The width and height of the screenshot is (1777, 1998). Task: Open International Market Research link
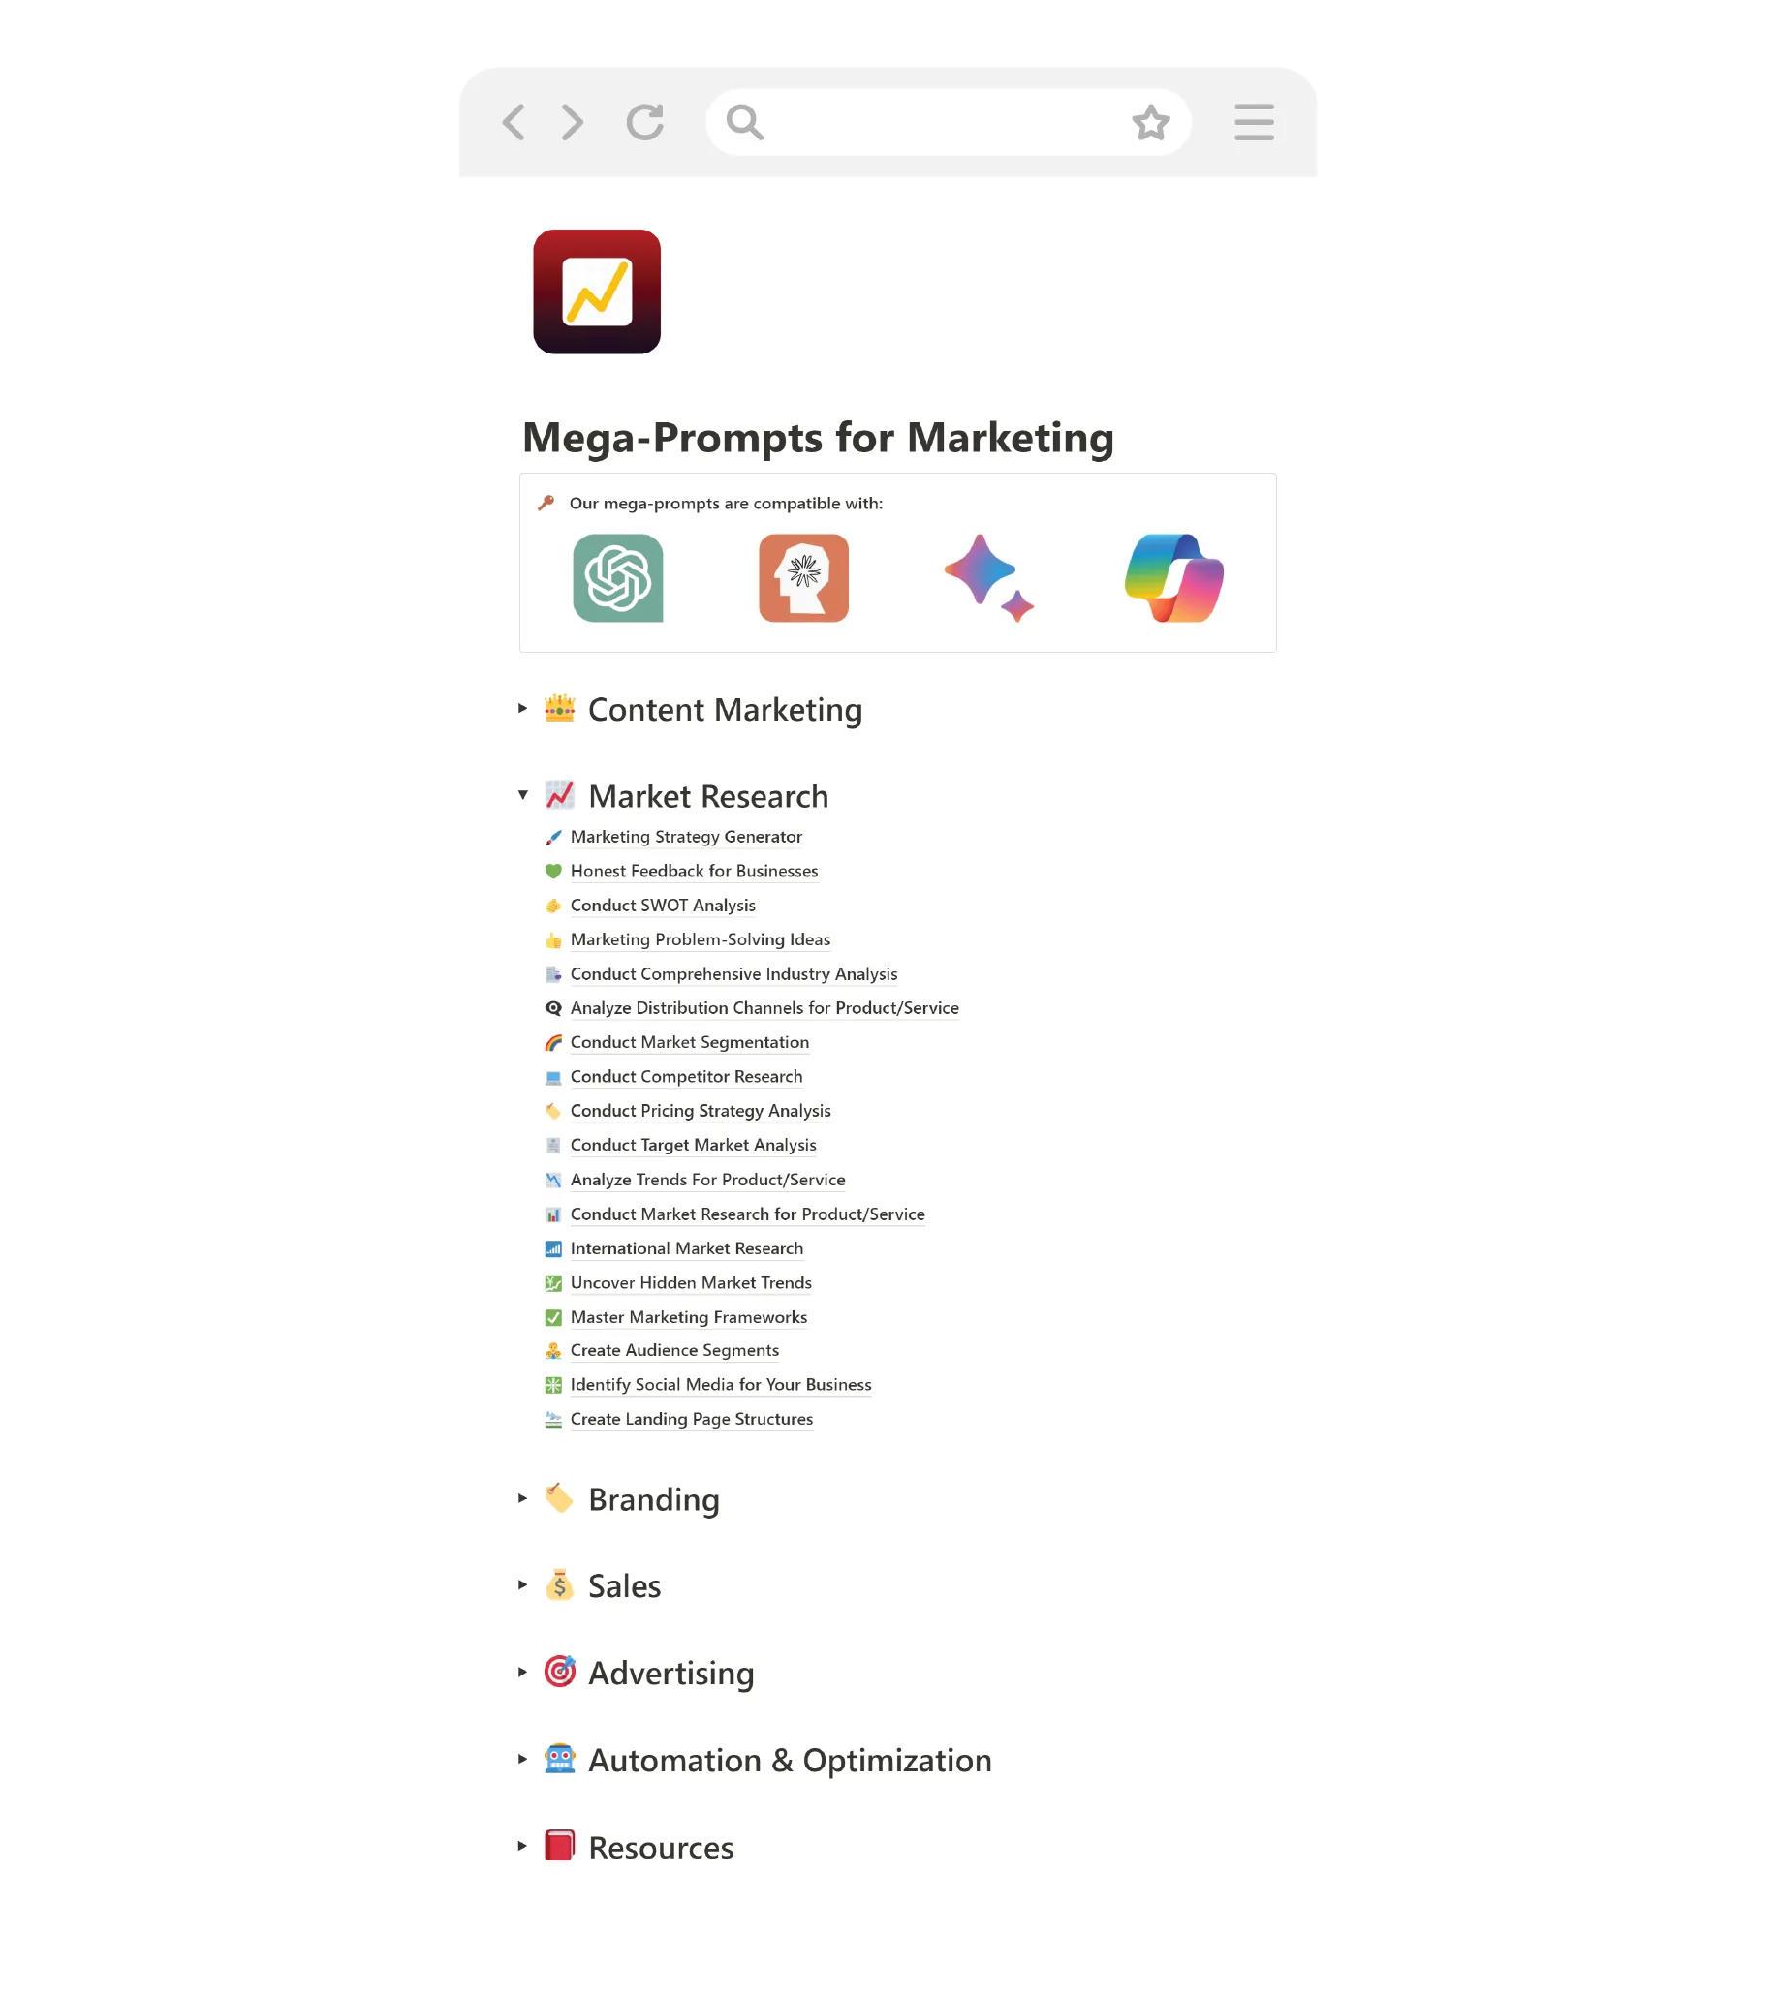687,1248
